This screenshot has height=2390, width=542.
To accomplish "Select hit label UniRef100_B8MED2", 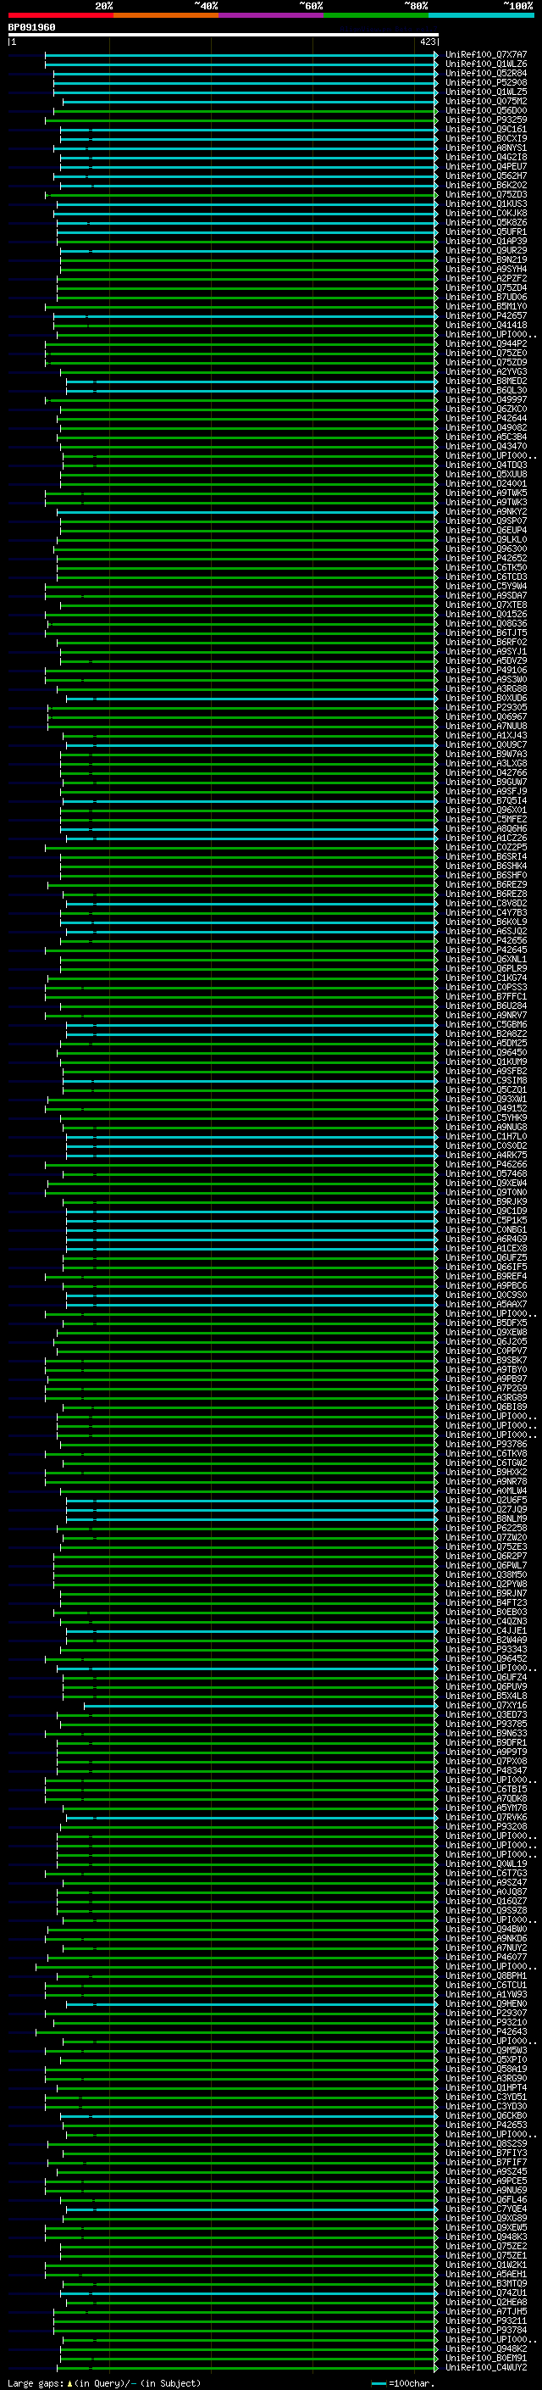I will (x=486, y=382).
